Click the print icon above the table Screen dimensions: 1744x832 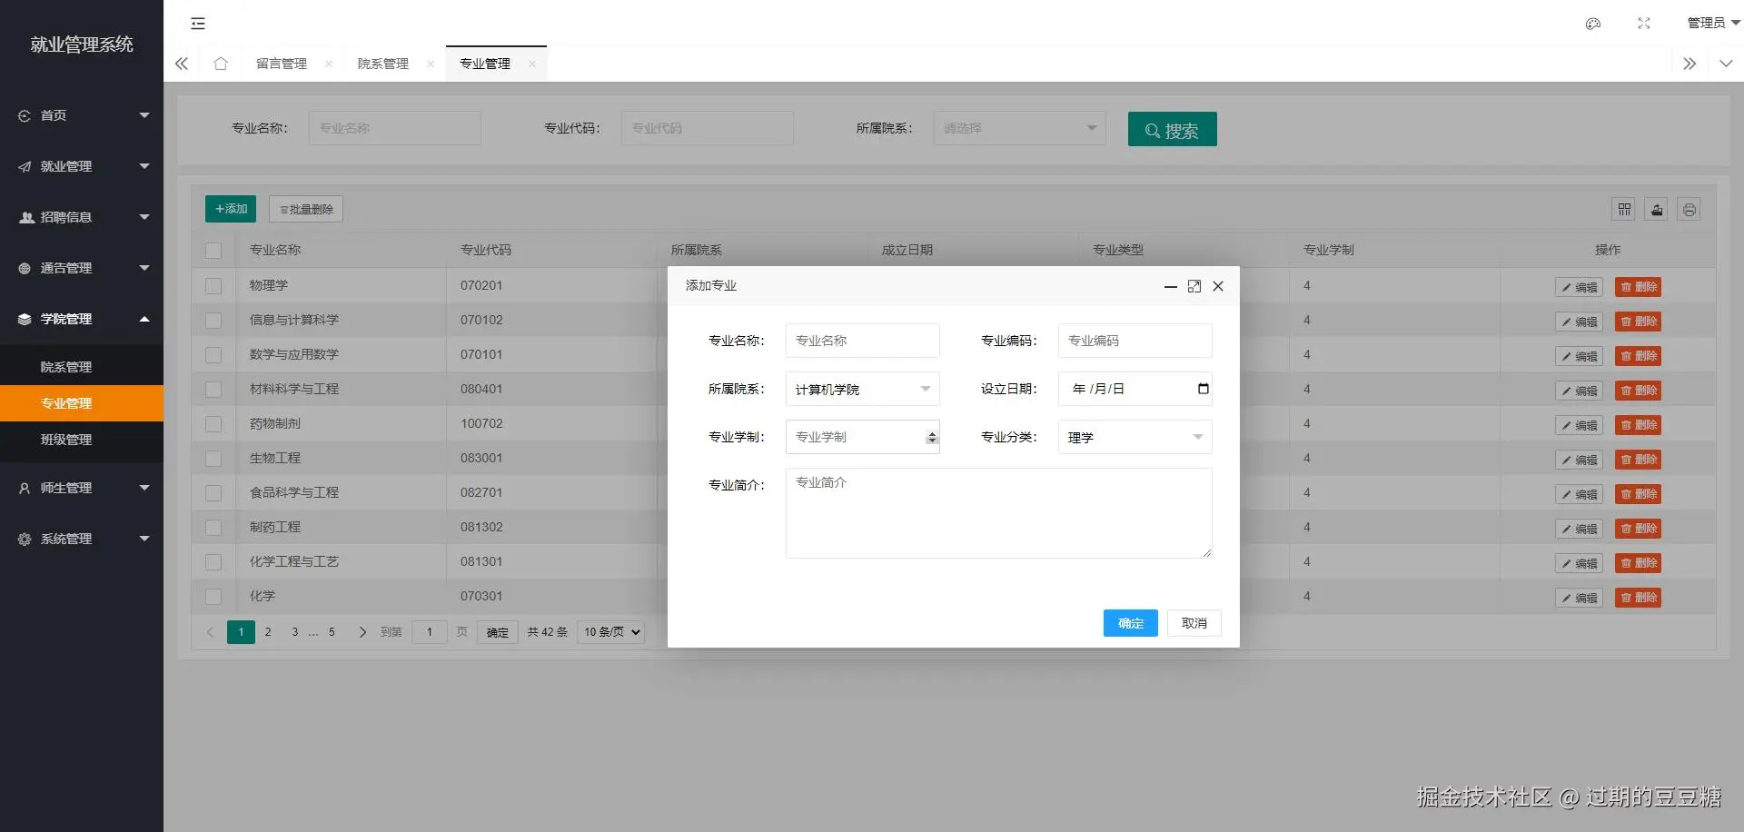coord(1689,209)
